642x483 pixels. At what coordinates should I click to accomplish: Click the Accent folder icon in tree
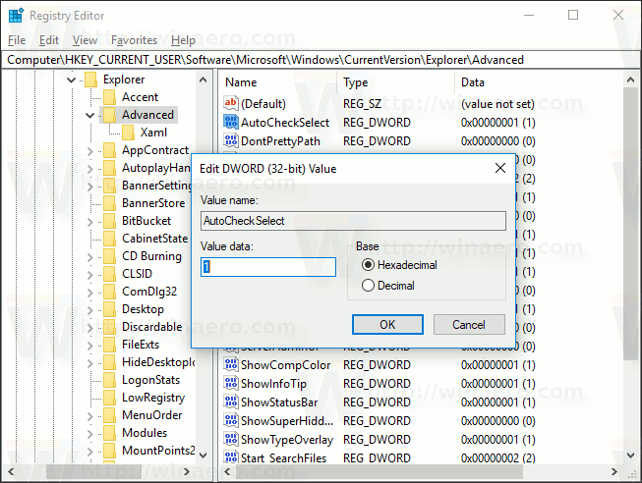108,97
